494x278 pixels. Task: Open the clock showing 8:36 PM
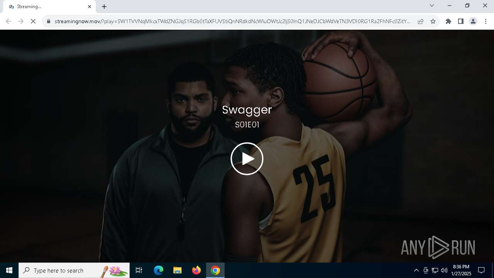462,270
